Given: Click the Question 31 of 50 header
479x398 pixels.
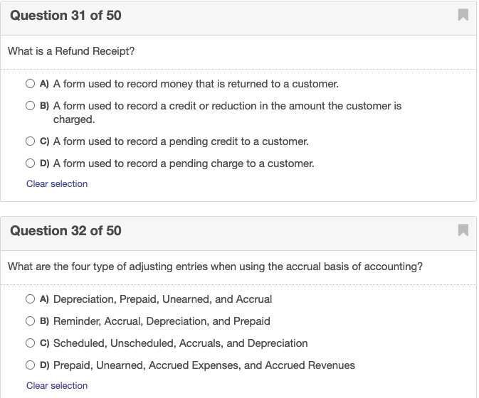Looking at the screenshot, I should pos(65,15).
